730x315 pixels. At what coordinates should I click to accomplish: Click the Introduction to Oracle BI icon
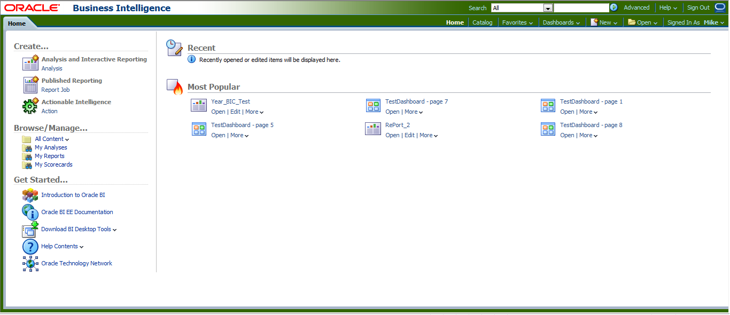(30, 195)
